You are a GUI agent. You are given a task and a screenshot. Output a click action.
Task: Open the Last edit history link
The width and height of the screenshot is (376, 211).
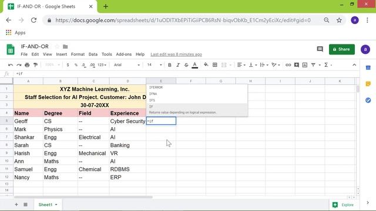176,55
